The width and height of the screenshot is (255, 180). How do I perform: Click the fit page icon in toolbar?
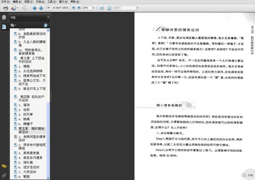point(110,8)
